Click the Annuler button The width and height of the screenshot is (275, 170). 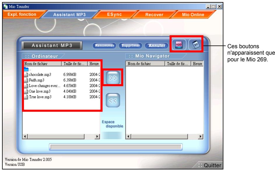pyautogui.click(x=157, y=46)
